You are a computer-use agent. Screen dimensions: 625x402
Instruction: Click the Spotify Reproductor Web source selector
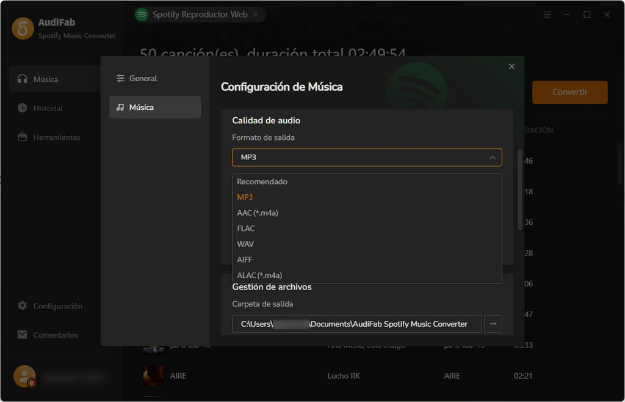point(200,15)
